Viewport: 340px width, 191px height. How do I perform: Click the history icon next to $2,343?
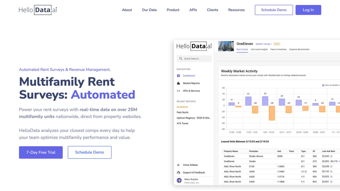pyautogui.click(x=331, y=156)
